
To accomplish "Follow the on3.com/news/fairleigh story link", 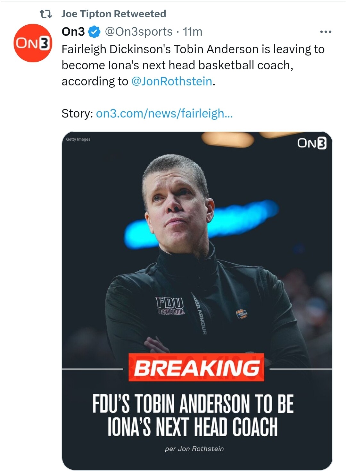I will pyautogui.click(x=164, y=113).
